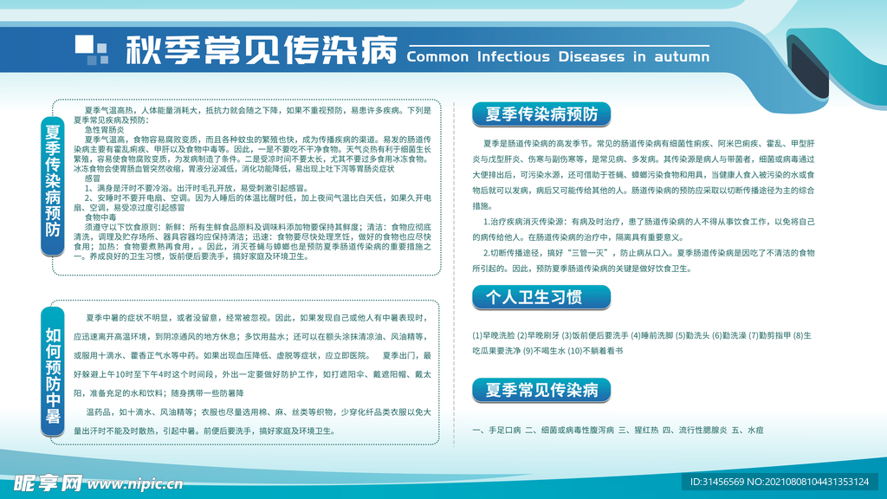Select the 个人卫生习惯 header label
The height and width of the screenshot is (499, 887).
[x=541, y=297]
